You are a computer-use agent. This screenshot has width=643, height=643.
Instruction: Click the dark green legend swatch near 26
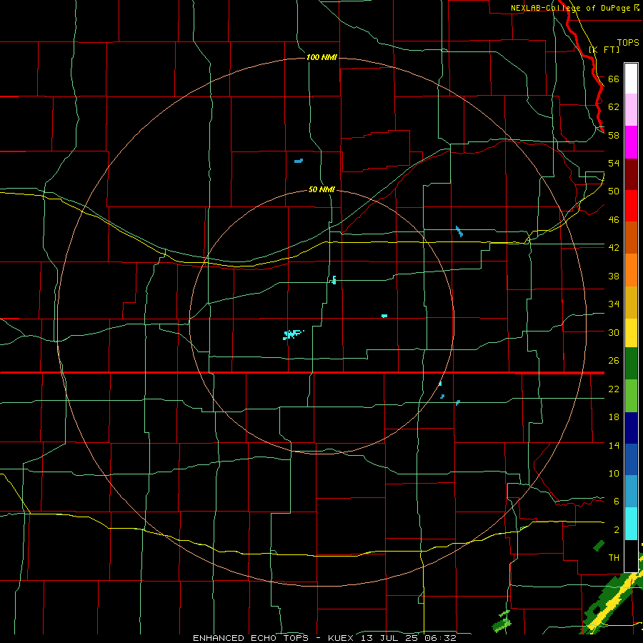point(631,364)
